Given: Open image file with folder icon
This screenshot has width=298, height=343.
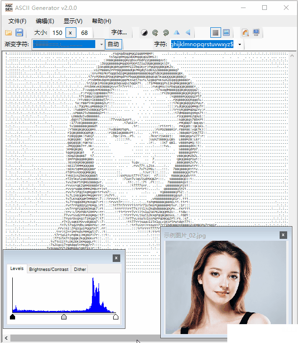Looking at the screenshot, I should [8, 33].
